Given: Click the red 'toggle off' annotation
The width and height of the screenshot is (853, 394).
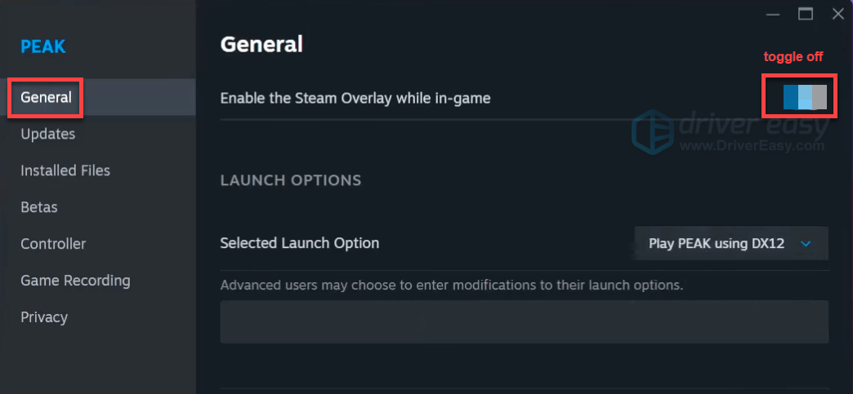Looking at the screenshot, I should 793,57.
